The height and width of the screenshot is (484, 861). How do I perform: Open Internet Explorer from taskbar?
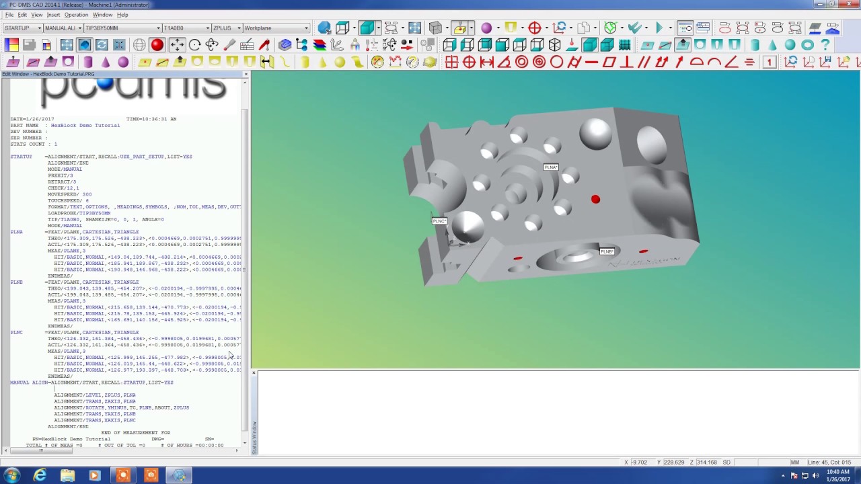40,475
